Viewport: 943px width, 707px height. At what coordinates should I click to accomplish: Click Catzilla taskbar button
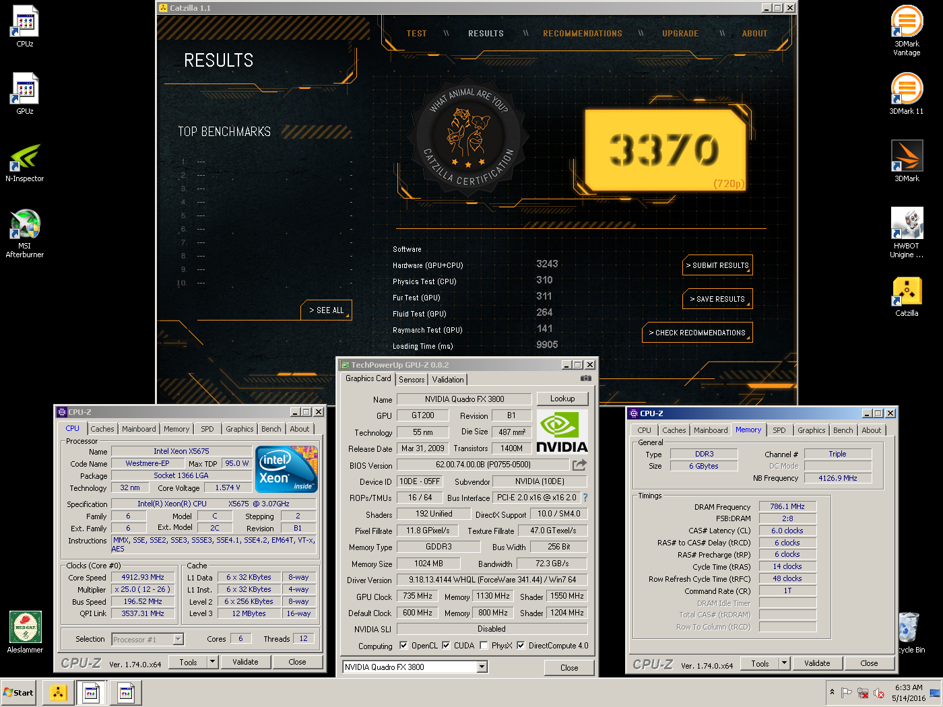click(x=58, y=692)
